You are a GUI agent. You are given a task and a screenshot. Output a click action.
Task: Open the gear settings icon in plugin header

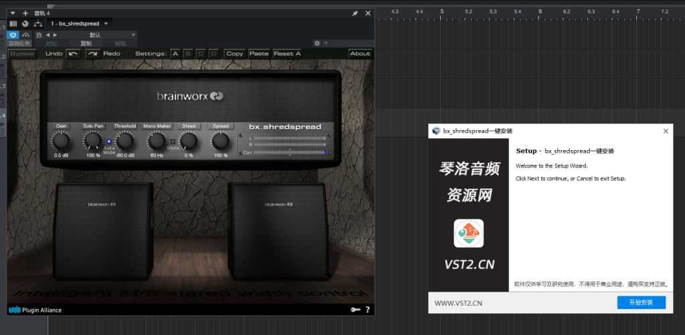point(317,43)
